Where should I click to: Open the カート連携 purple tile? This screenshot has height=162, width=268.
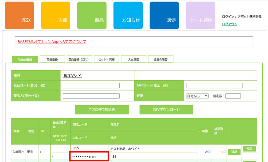point(200,15)
